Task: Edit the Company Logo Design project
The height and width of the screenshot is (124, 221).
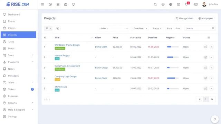Action: [x=206, y=78]
